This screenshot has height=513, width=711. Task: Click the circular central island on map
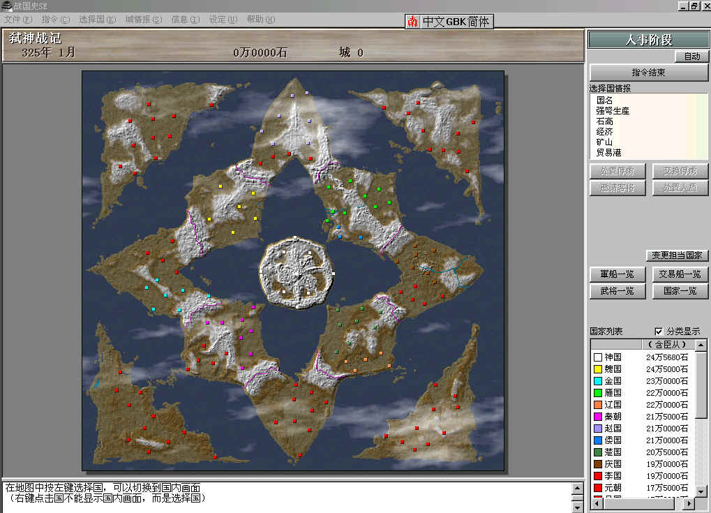297,272
